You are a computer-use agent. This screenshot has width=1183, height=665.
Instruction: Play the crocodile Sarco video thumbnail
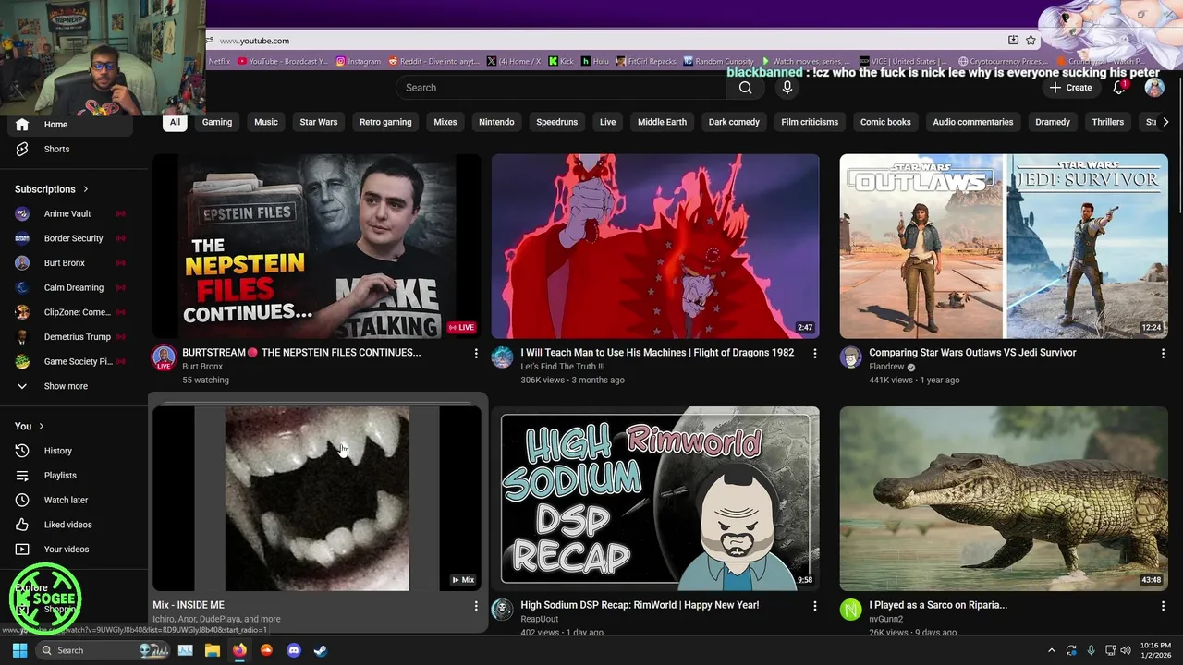[x=1004, y=498]
